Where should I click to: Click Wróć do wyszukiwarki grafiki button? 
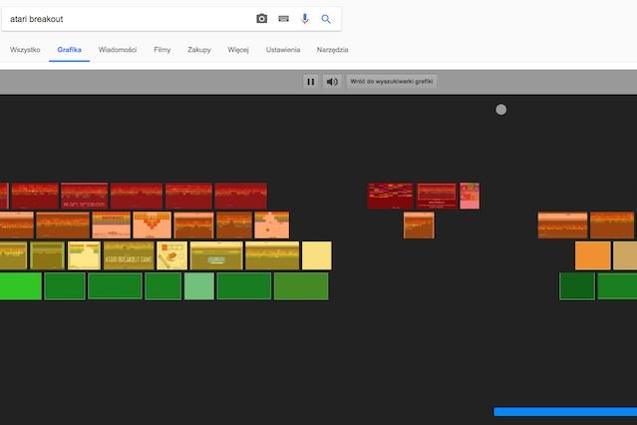click(391, 82)
